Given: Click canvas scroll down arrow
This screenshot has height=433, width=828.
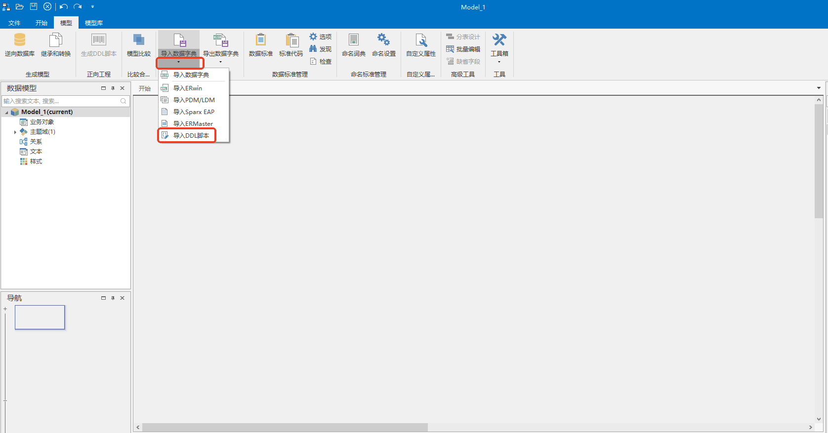Looking at the screenshot, I should tap(819, 419).
